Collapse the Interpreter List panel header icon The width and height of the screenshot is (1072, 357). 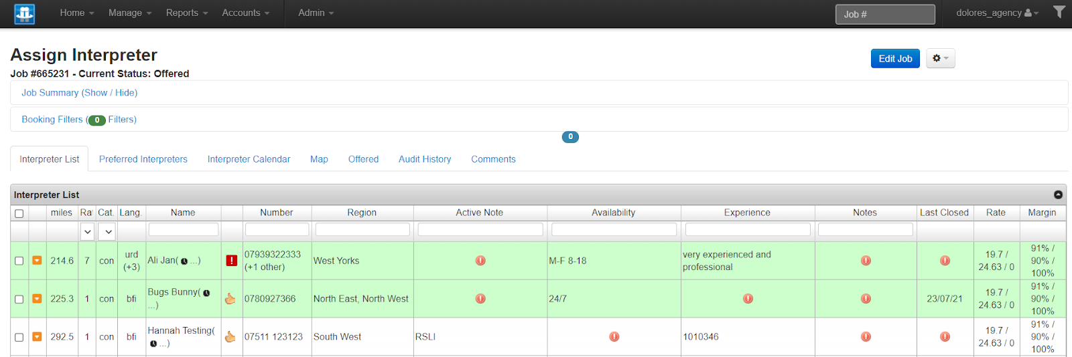(x=1058, y=195)
